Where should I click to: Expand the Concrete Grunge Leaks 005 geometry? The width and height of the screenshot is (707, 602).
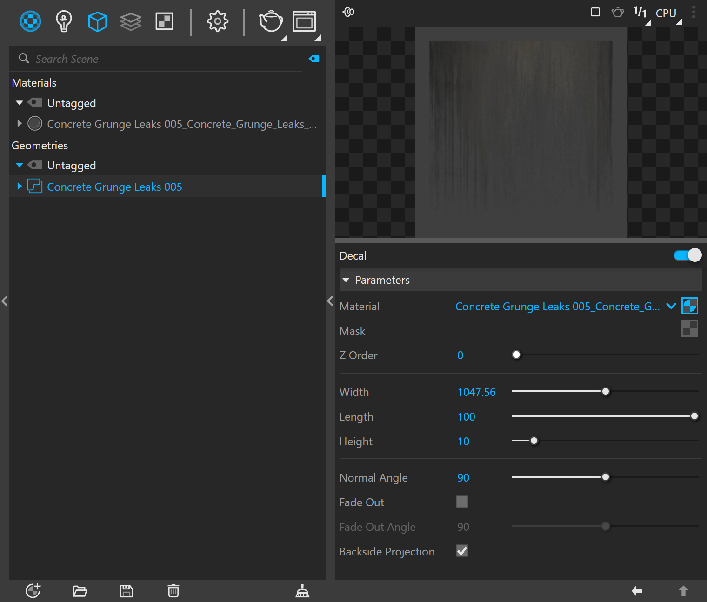click(x=20, y=186)
